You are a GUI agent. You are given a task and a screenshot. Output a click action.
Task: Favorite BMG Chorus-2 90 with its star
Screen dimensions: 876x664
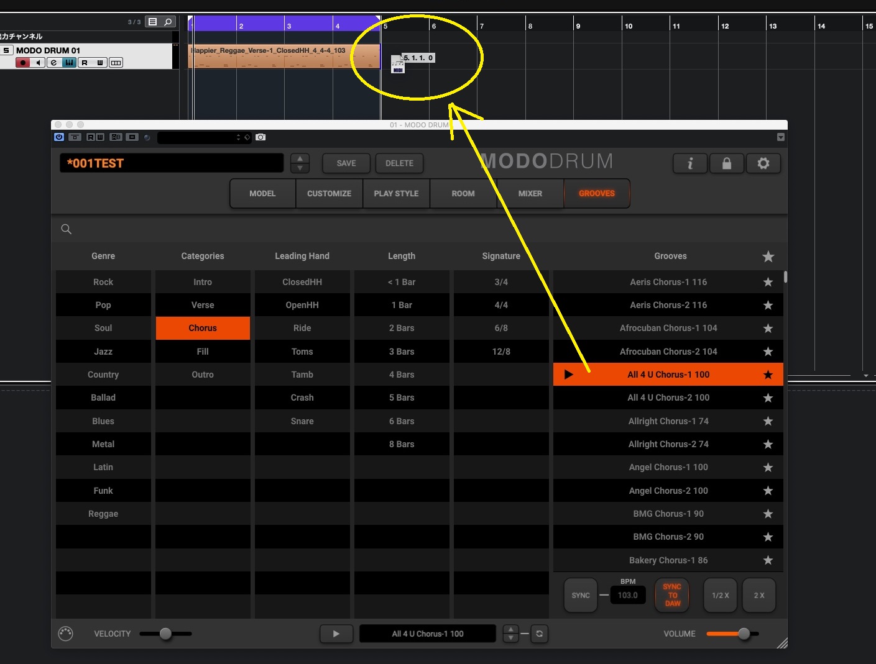pyautogui.click(x=768, y=537)
